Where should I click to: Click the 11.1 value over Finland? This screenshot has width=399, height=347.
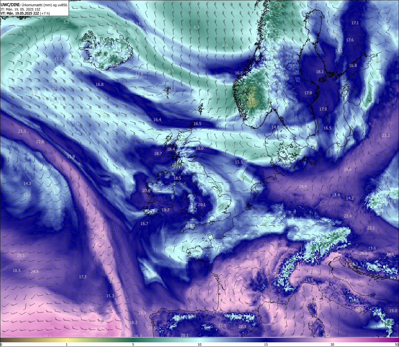point(339,50)
